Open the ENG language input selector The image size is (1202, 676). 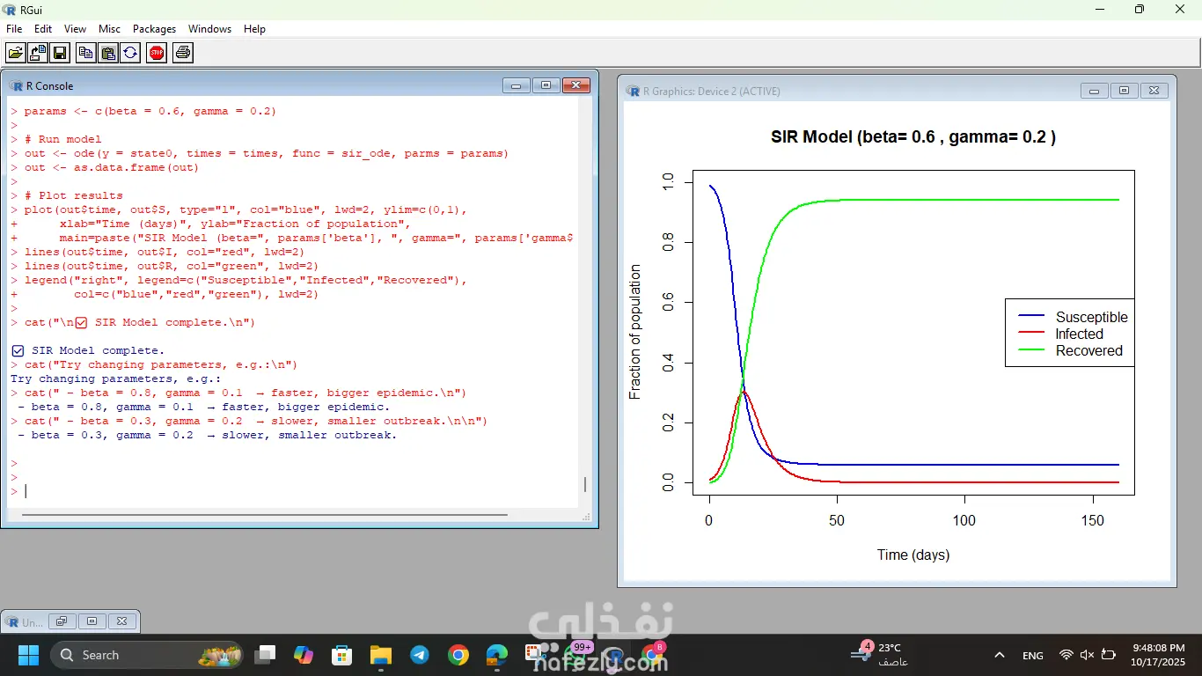tap(1032, 655)
